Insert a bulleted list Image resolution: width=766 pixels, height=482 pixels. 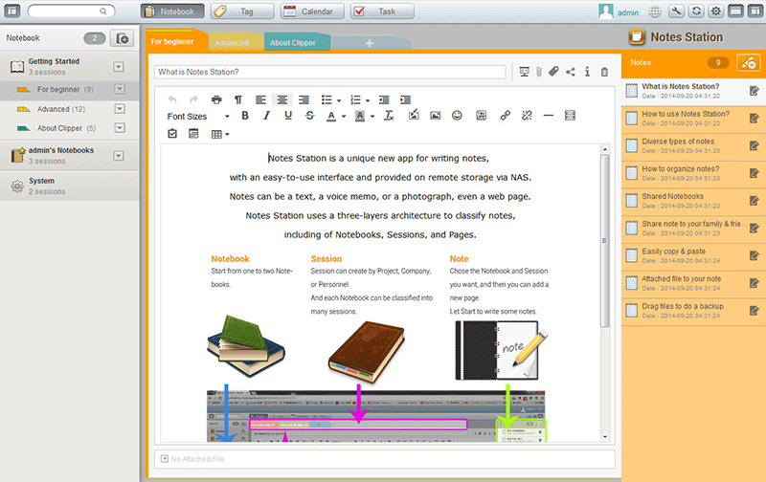pos(327,99)
